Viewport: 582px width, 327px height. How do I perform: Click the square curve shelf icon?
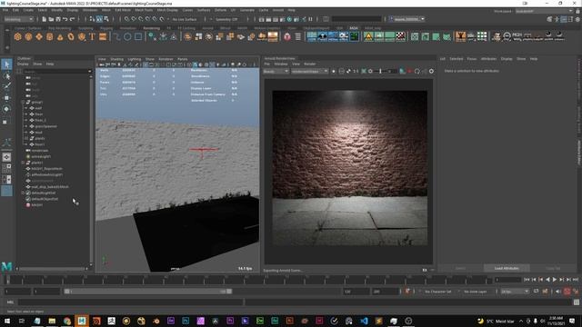138,36
